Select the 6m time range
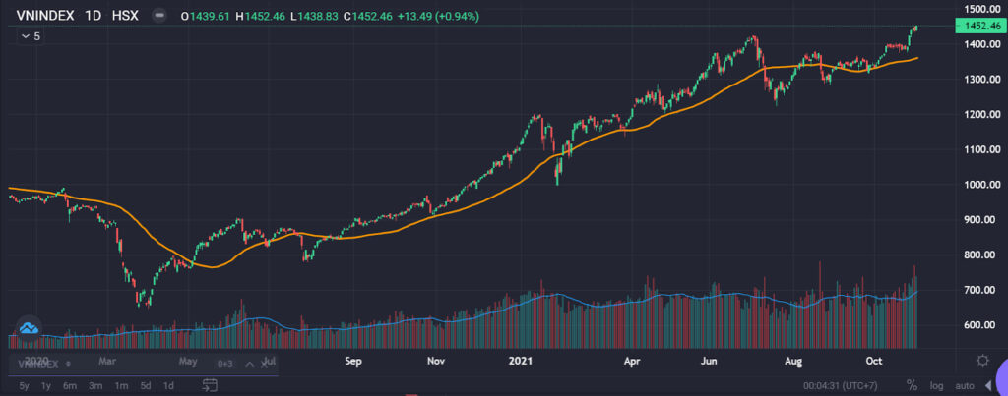The width and height of the screenshot is (1008, 396). point(70,386)
